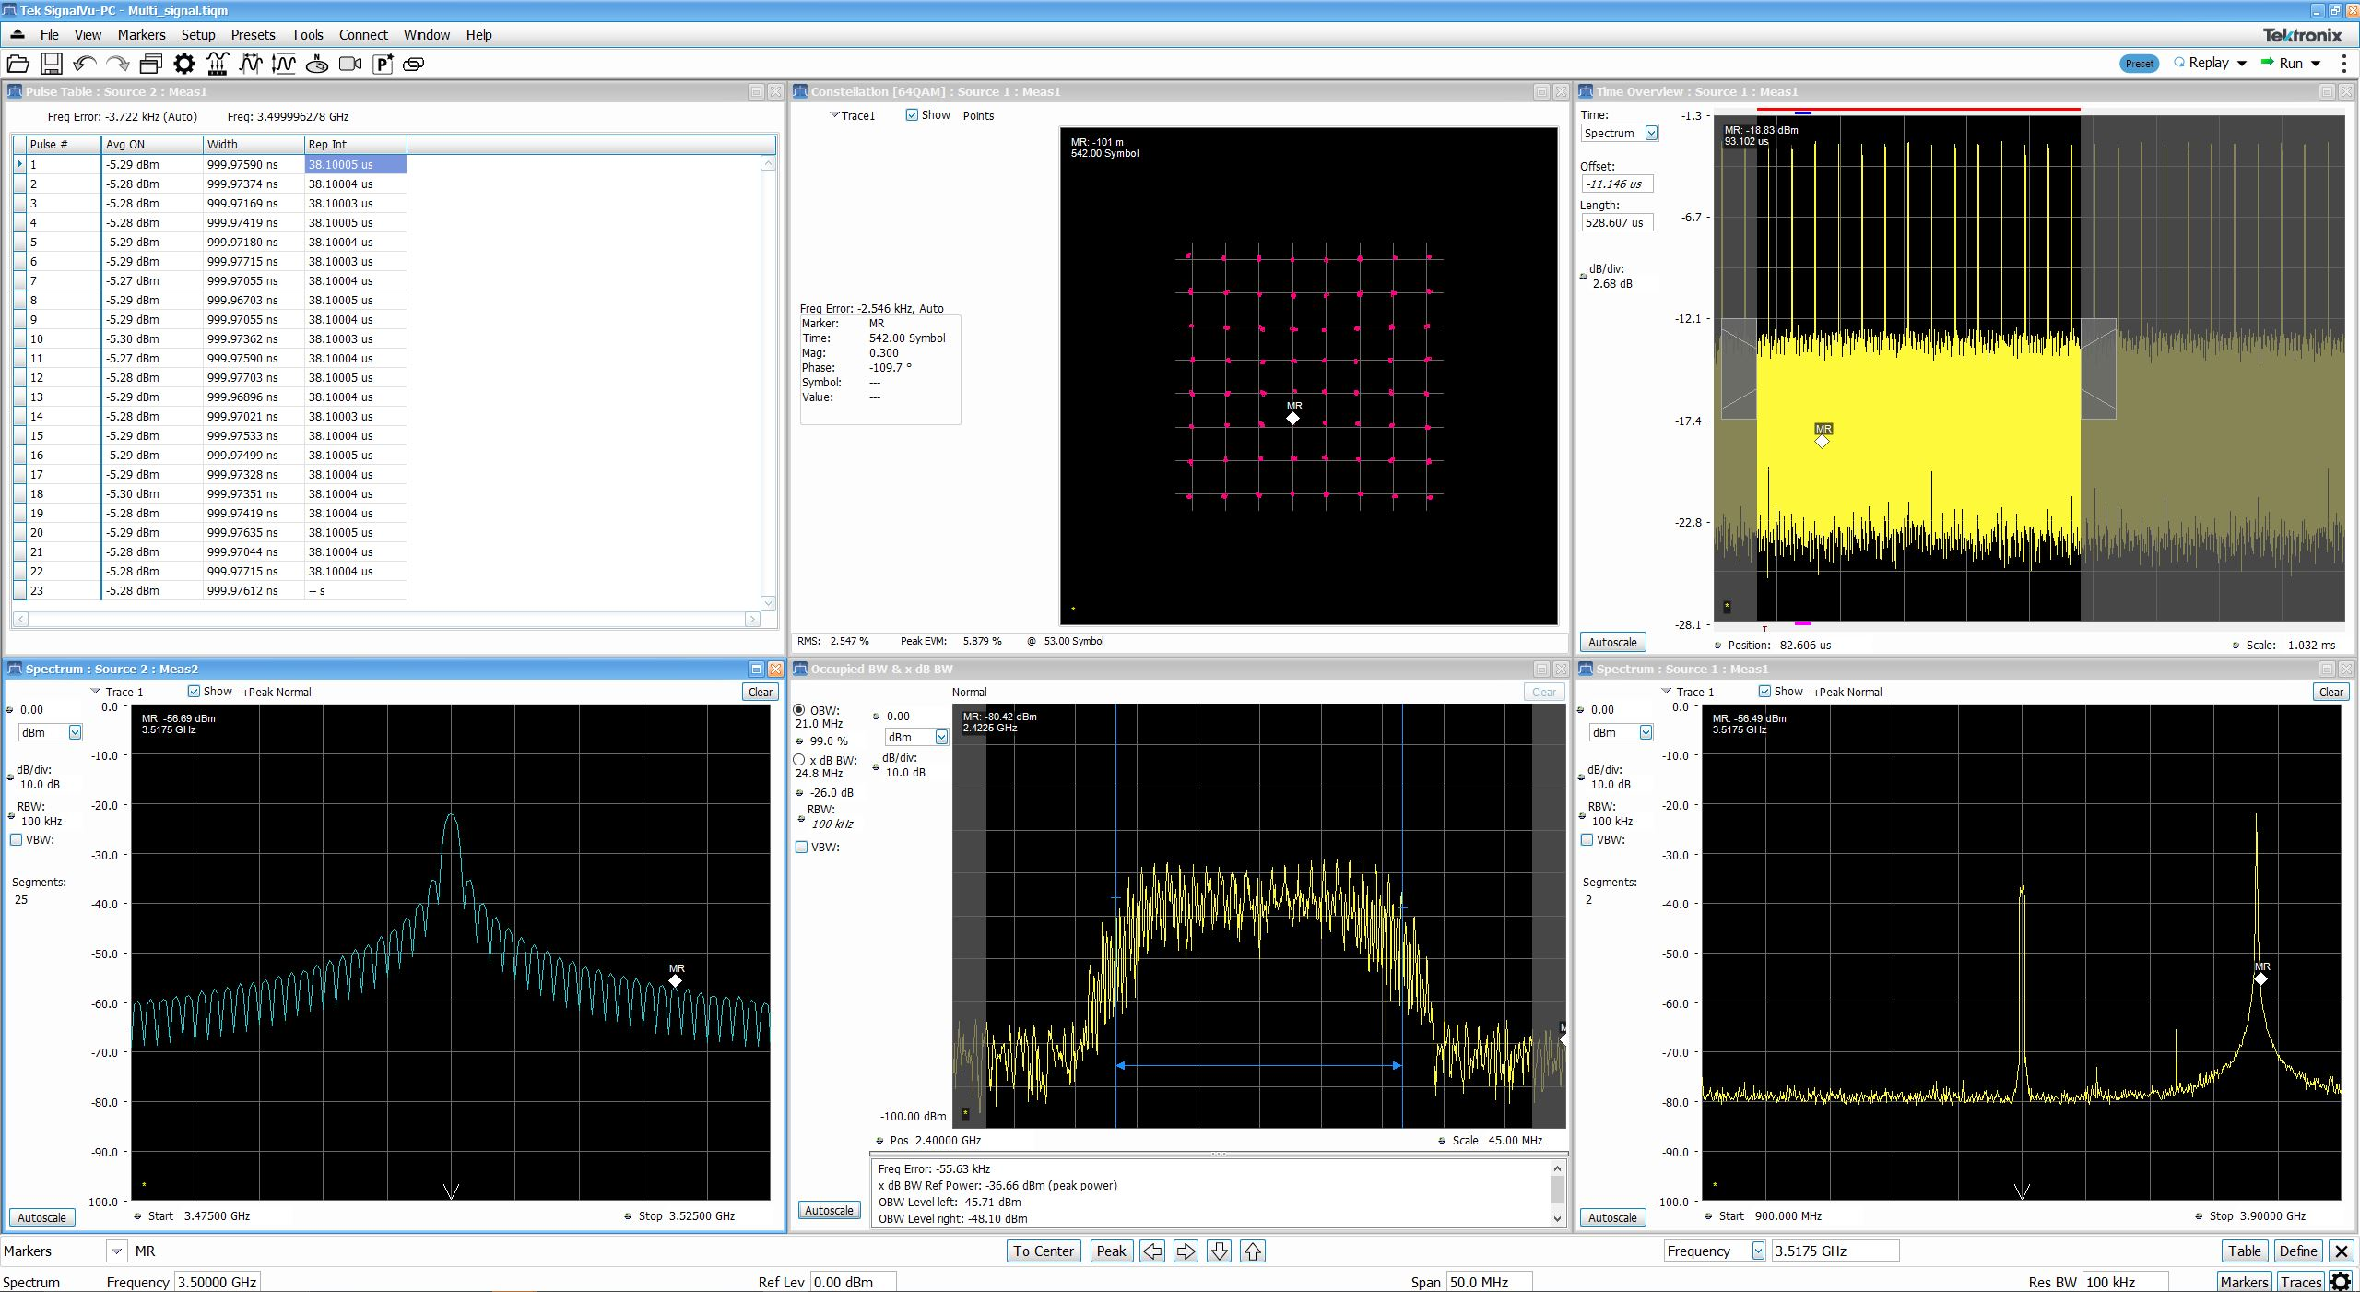
Task: Click the amplitude waveform toolbar icon
Action: tap(284, 64)
